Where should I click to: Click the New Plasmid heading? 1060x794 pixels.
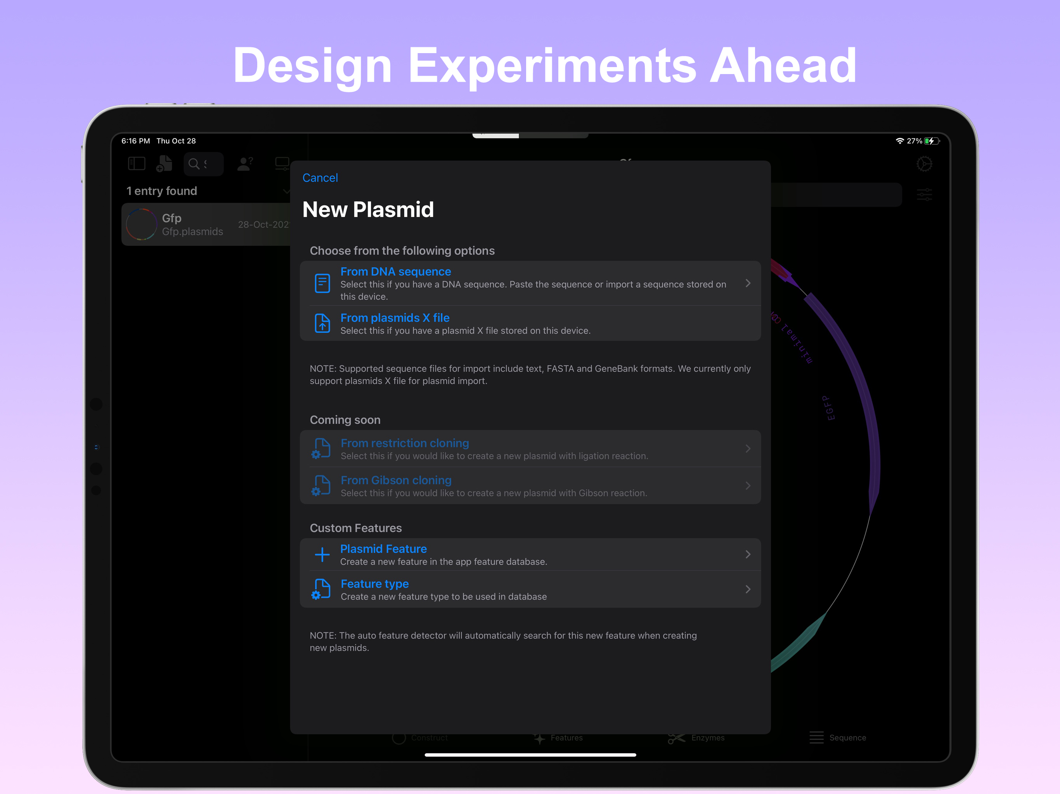point(368,210)
